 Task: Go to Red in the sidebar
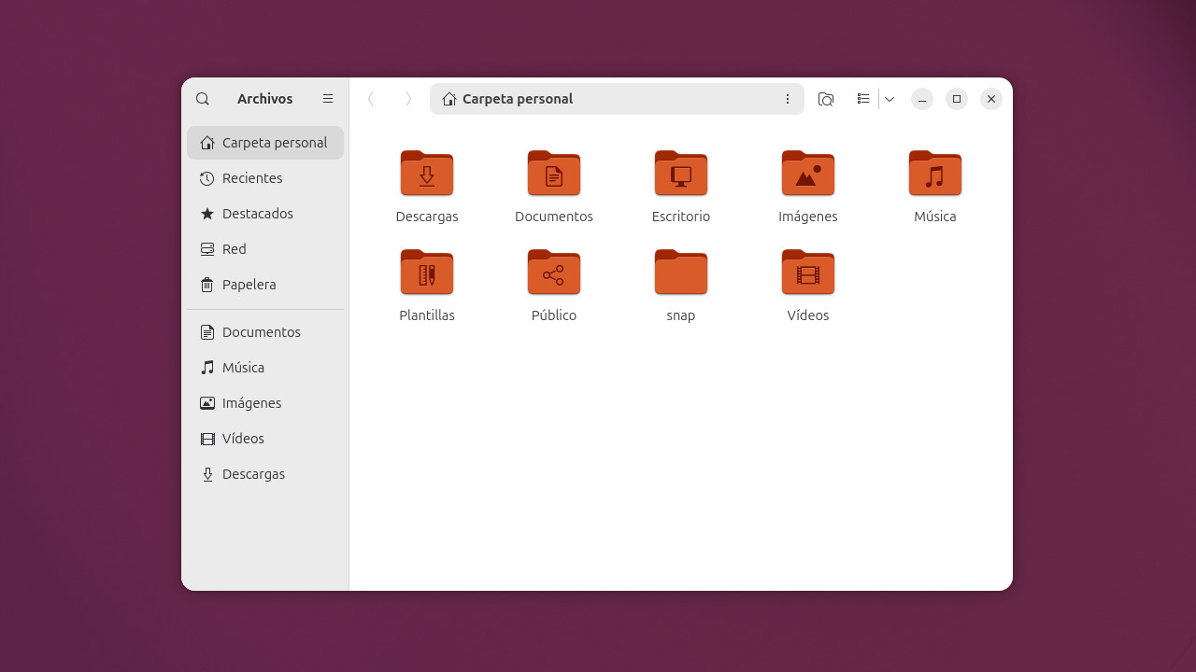[x=235, y=248]
